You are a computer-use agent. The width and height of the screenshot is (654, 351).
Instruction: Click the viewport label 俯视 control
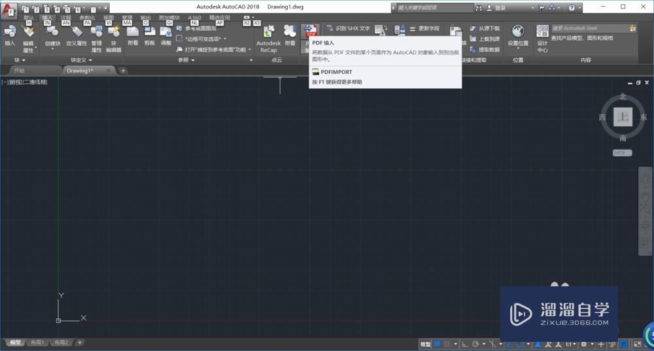(x=16, y=82)
